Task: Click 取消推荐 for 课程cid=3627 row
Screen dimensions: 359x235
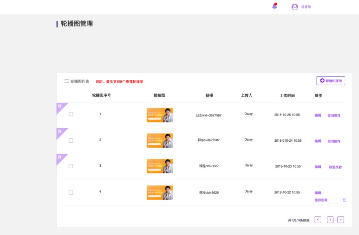Action: [x=335, y=167]
